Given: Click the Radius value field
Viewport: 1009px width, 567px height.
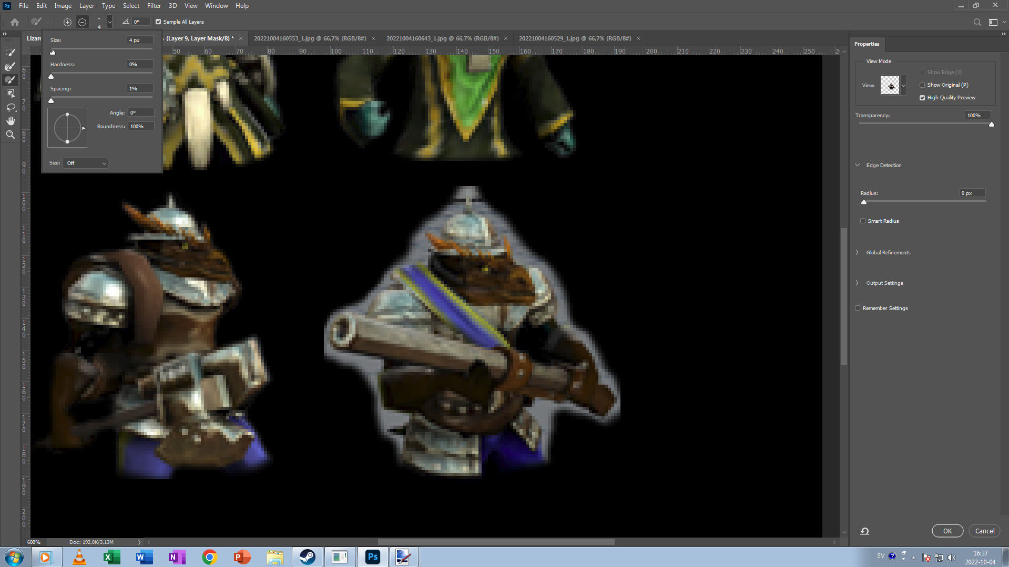Looking at the screenshot, I should tap(972, 193).
